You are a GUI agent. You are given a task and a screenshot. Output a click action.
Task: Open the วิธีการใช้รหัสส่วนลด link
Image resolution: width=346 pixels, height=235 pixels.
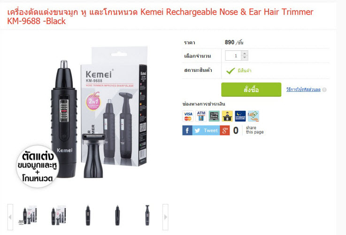coord(303,90)
